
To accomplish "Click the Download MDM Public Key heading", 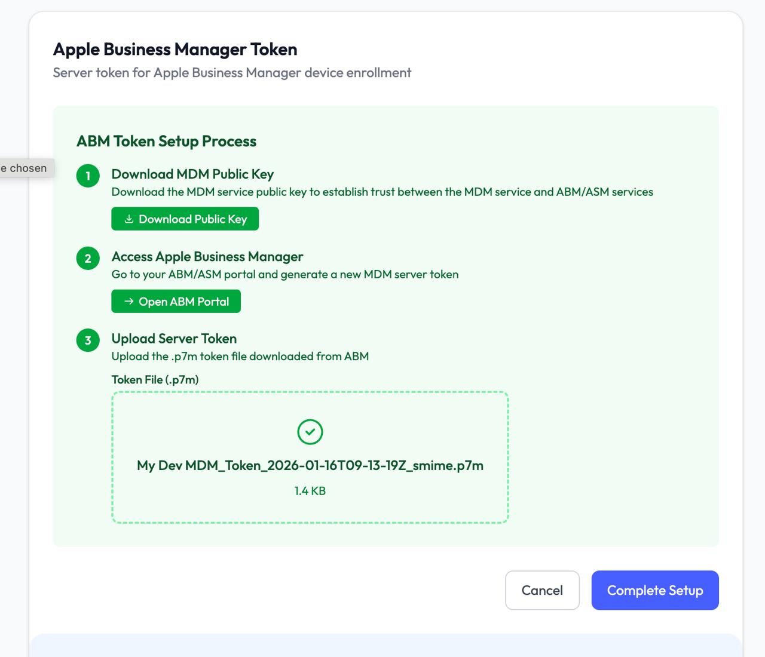I will pos(192,174).
